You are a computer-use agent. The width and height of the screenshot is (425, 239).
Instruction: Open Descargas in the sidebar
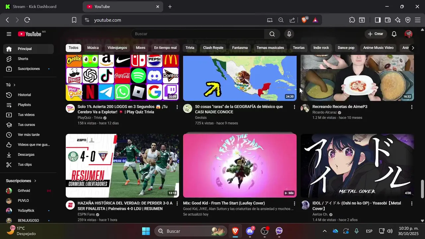pyautogui.click(x=29, y=155)
